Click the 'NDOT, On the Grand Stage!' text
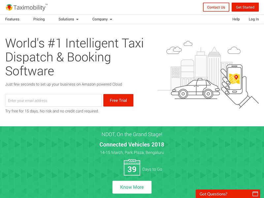Viewport: 264px width, 198px height. click(x=132, y=134)
